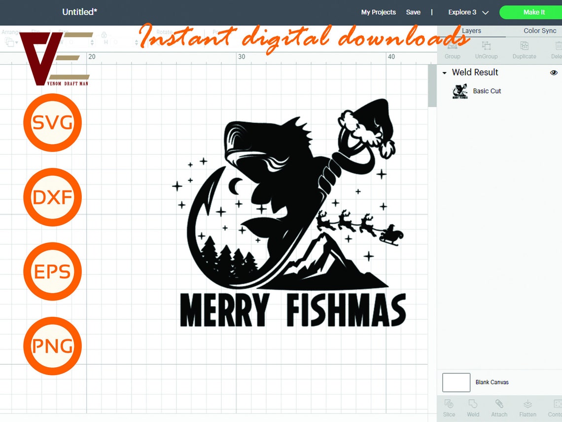This screenshot has height=422, width=562.
Task: Click Save in the top bar
Action: tap(414, 12)
